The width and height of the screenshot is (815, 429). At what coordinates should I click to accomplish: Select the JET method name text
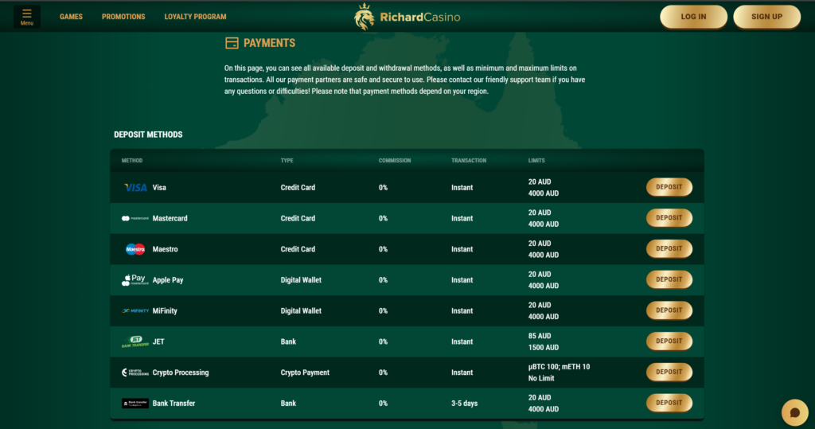pyautogui.click(x=158, y=341)
